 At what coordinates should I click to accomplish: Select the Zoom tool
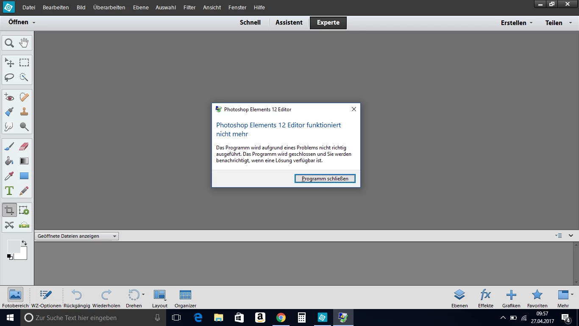tap(9, 43)
